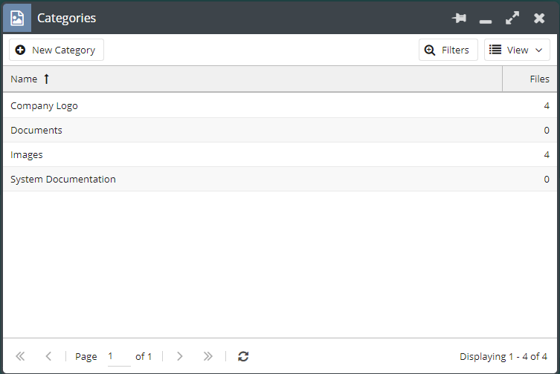Image resolution: width=560 pixels, height=374 pixels.
Task: Go to the first page
Action: 20,356
